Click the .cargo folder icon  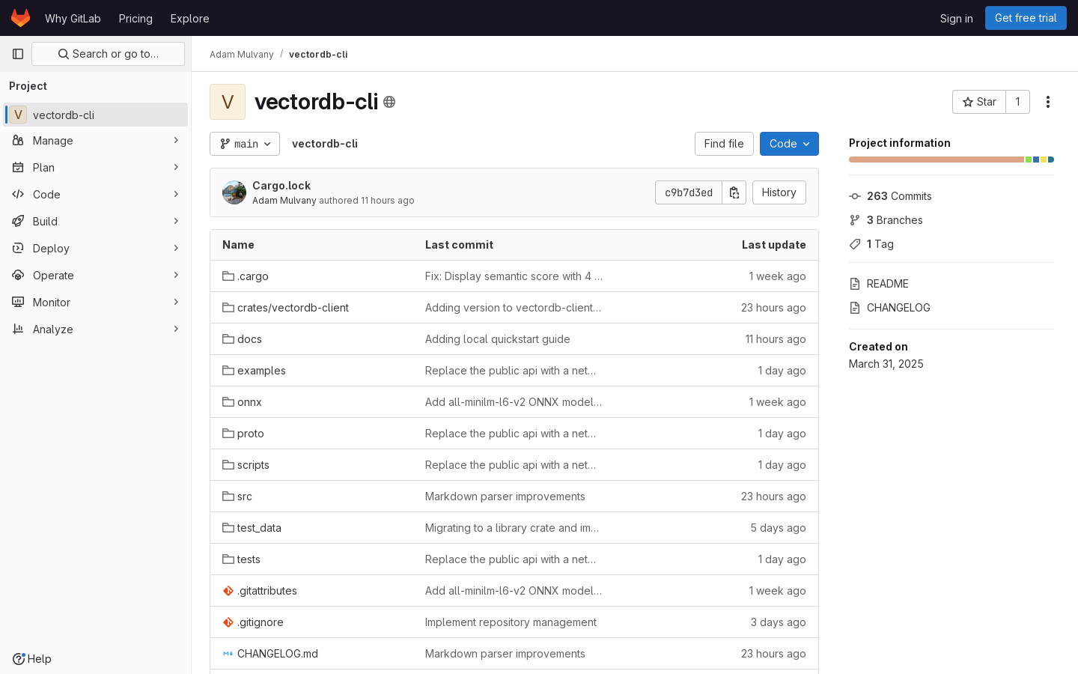pyautogui.click(x=228, y=276)
